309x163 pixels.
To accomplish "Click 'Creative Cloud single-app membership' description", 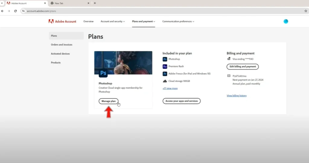I will point(120,90).
